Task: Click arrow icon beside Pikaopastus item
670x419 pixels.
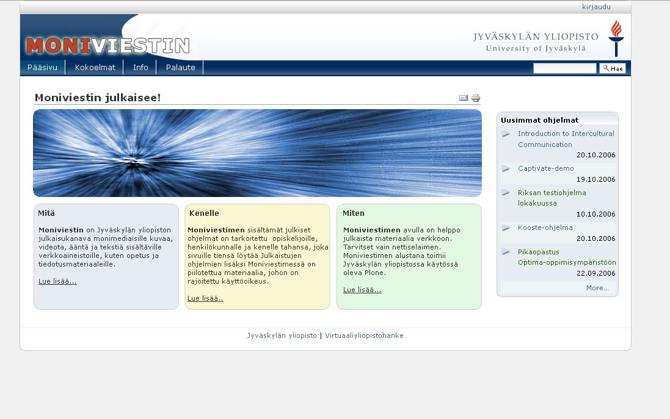Action: tap(506, 252)
